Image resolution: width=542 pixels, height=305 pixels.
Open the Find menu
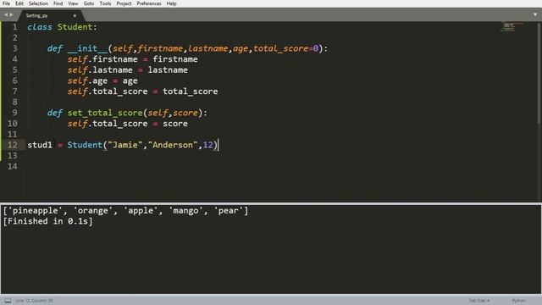tap(58, 3)
